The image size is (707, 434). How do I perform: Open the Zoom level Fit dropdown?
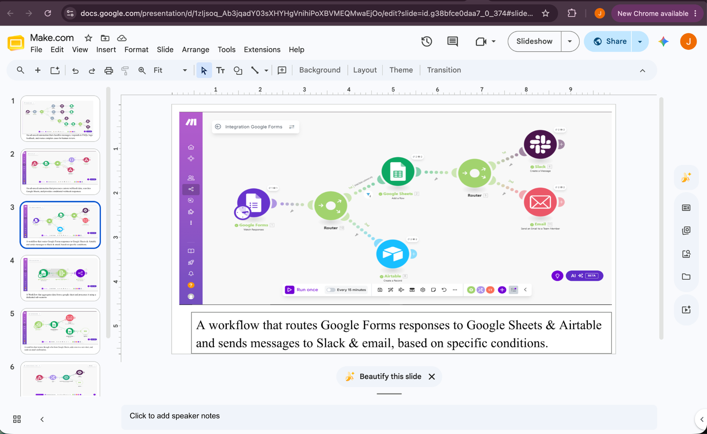pyautogui.click(x=170, y=70)
